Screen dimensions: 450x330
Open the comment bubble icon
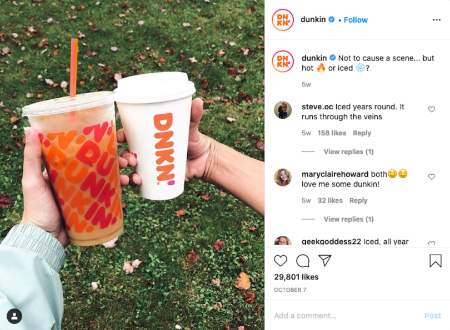point(303,261)
